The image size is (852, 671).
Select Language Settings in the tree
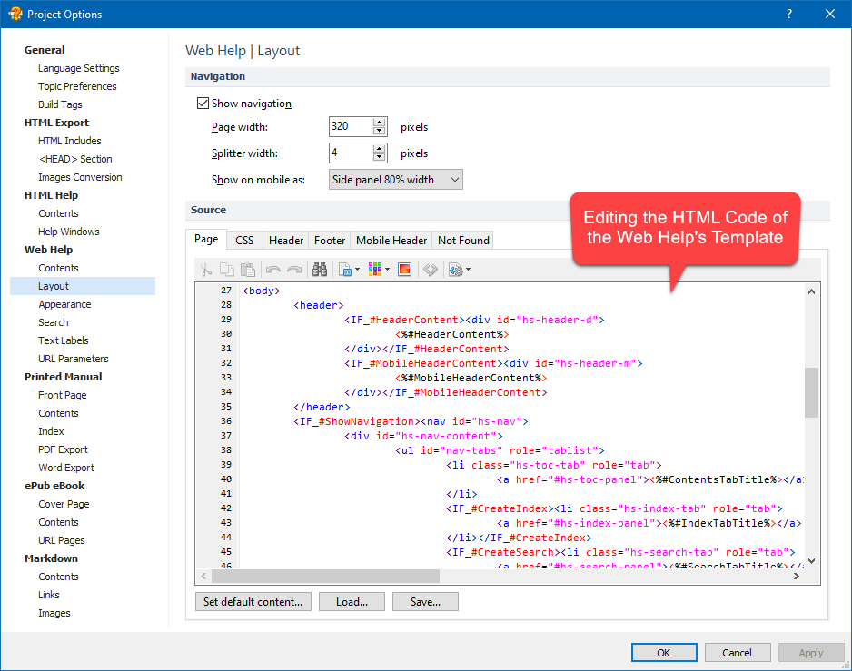tap(79, 68)
